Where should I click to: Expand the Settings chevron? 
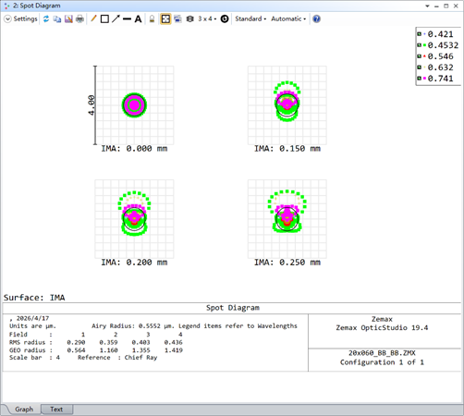tap(7, 19)
